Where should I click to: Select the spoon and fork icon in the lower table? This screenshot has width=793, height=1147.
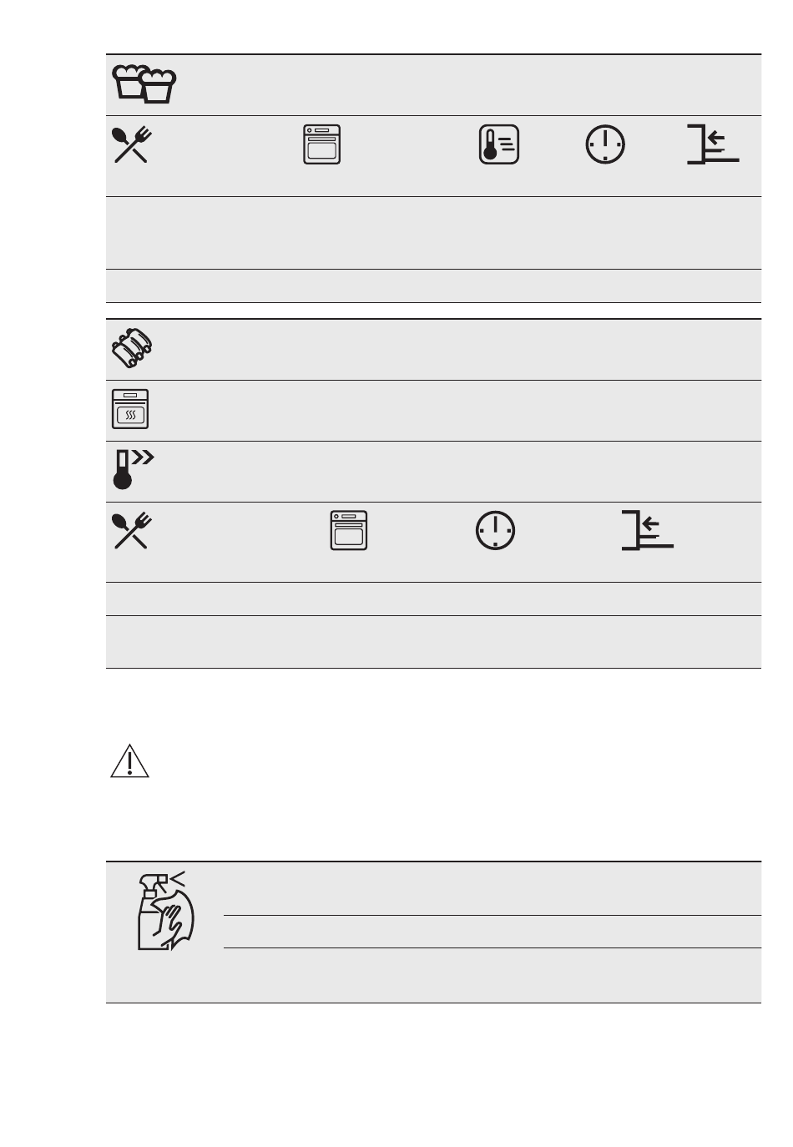tap(130, 531)
